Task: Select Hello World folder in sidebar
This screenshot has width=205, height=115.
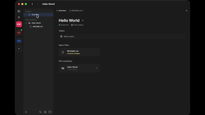Action: 36,23
